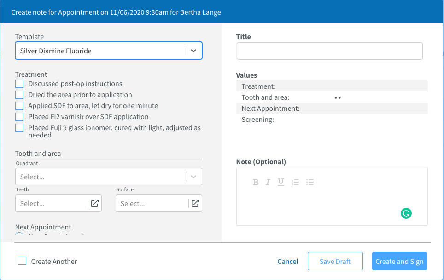Click the Cancel link
444x280 pixels.
(x=288, y=261)
